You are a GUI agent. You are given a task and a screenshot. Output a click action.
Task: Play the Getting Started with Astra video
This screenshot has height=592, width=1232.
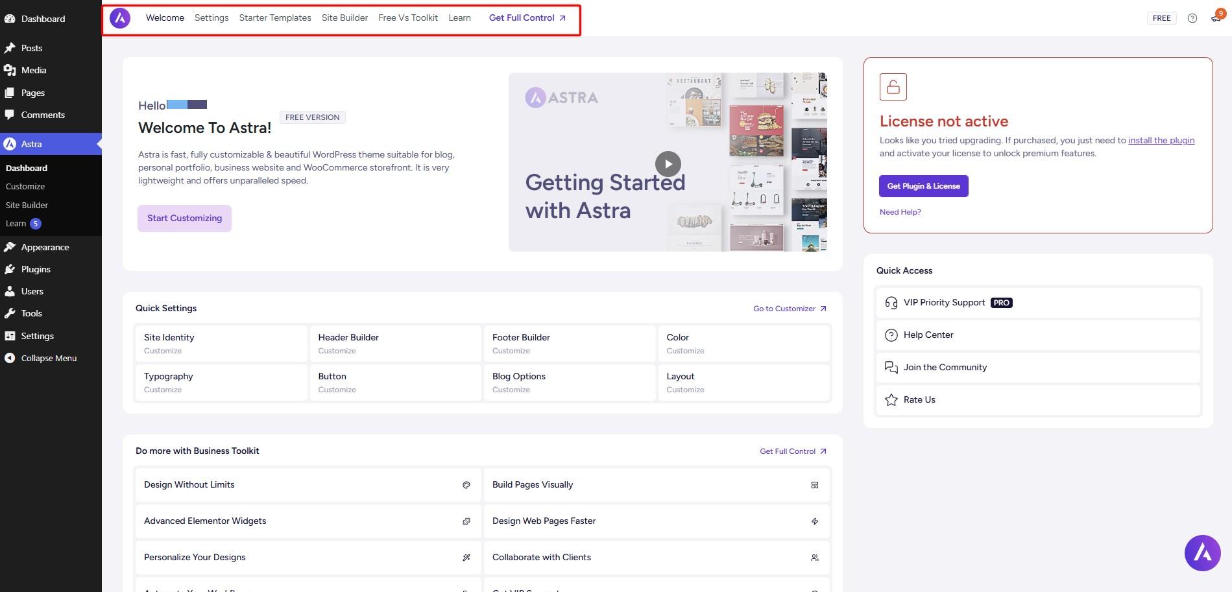668,164
